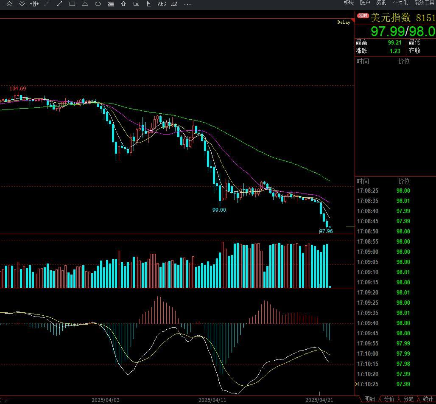The height and width of the screenshot is (404, 436).
Task: Switch to the 分笔 tab
Action: [x=408, y=399]
